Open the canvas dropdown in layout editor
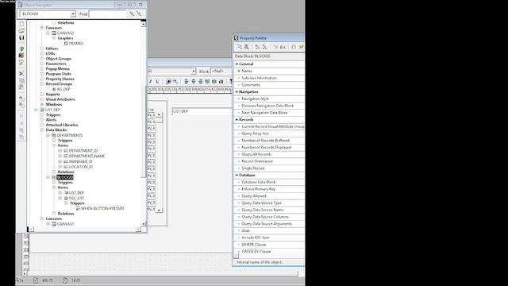 (194, 71)
